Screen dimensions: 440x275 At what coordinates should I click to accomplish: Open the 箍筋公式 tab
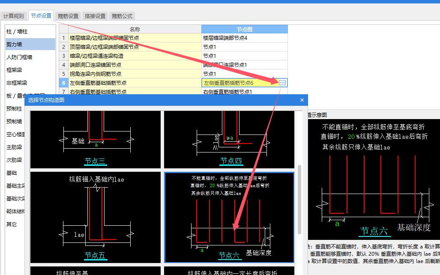point(122,16)
